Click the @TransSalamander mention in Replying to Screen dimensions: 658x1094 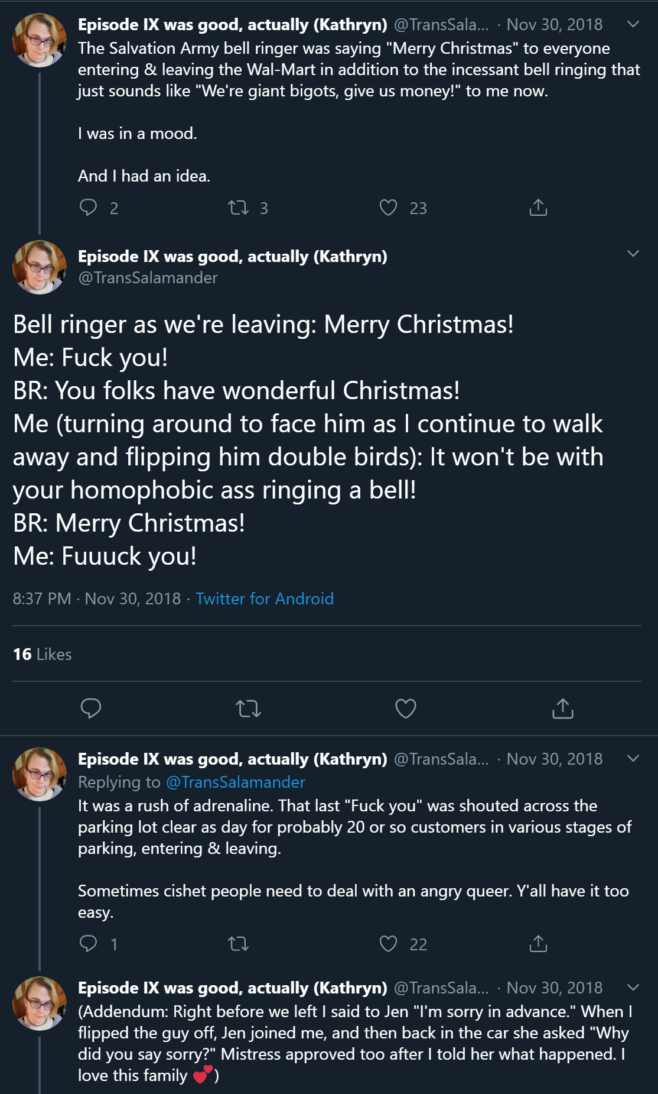pos(236,782)
